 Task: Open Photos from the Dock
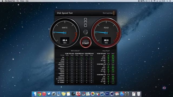tap(93, 94)
